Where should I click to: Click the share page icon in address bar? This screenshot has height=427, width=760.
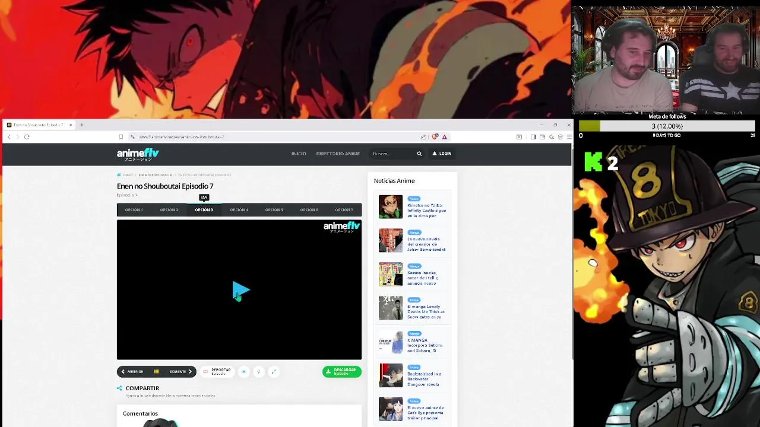pyautogui.click(x=423, y=137)
